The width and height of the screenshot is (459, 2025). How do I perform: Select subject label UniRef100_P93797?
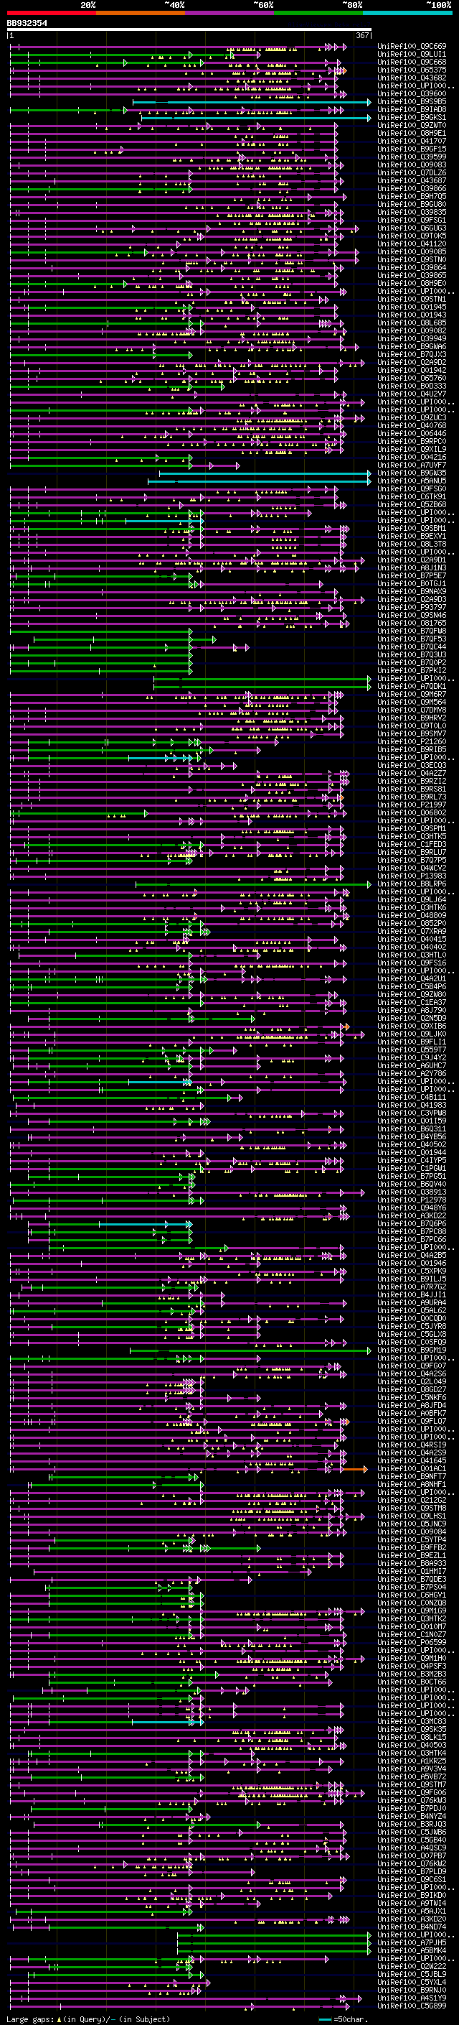point(412,608)
